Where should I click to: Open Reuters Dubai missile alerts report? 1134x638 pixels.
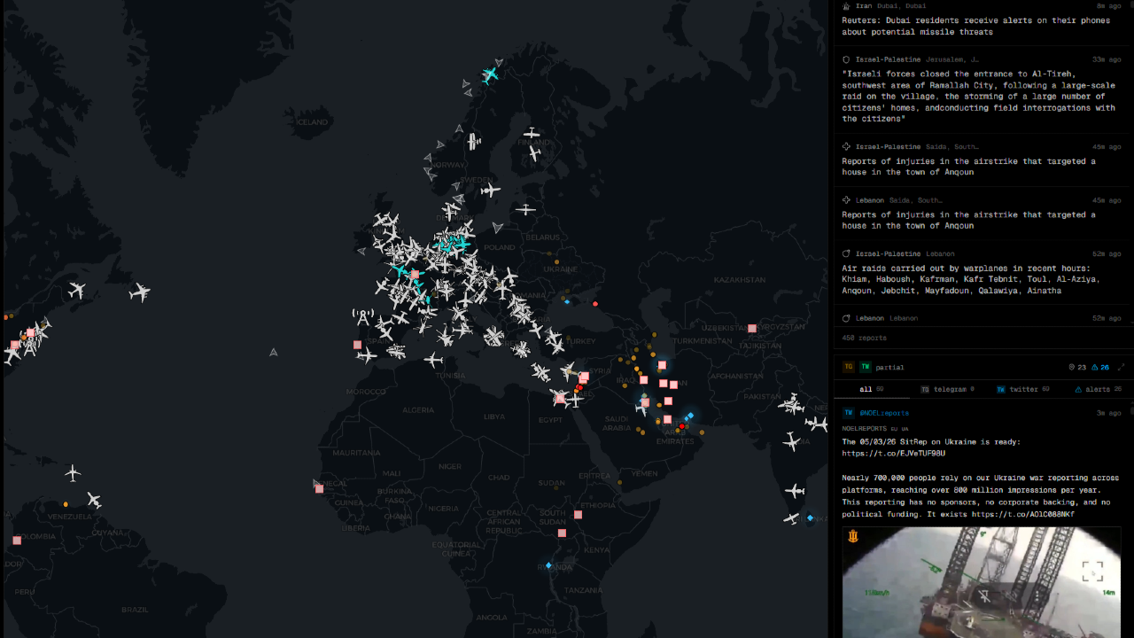pos(975,27)
